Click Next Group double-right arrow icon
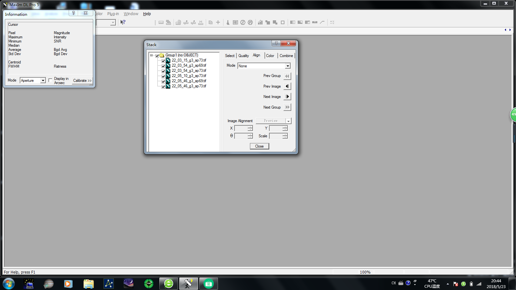516x290 pixels. click(x=287, y=107)
